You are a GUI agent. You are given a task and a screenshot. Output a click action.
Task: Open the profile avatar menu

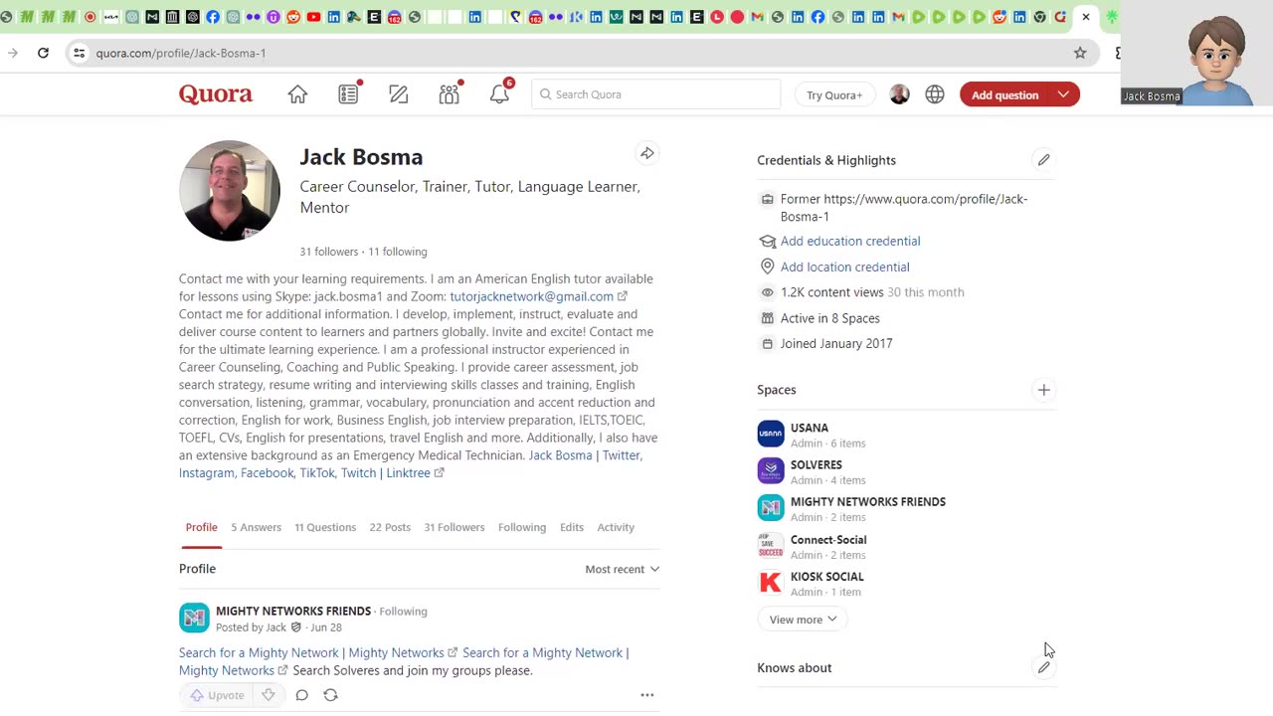[899, 94]
